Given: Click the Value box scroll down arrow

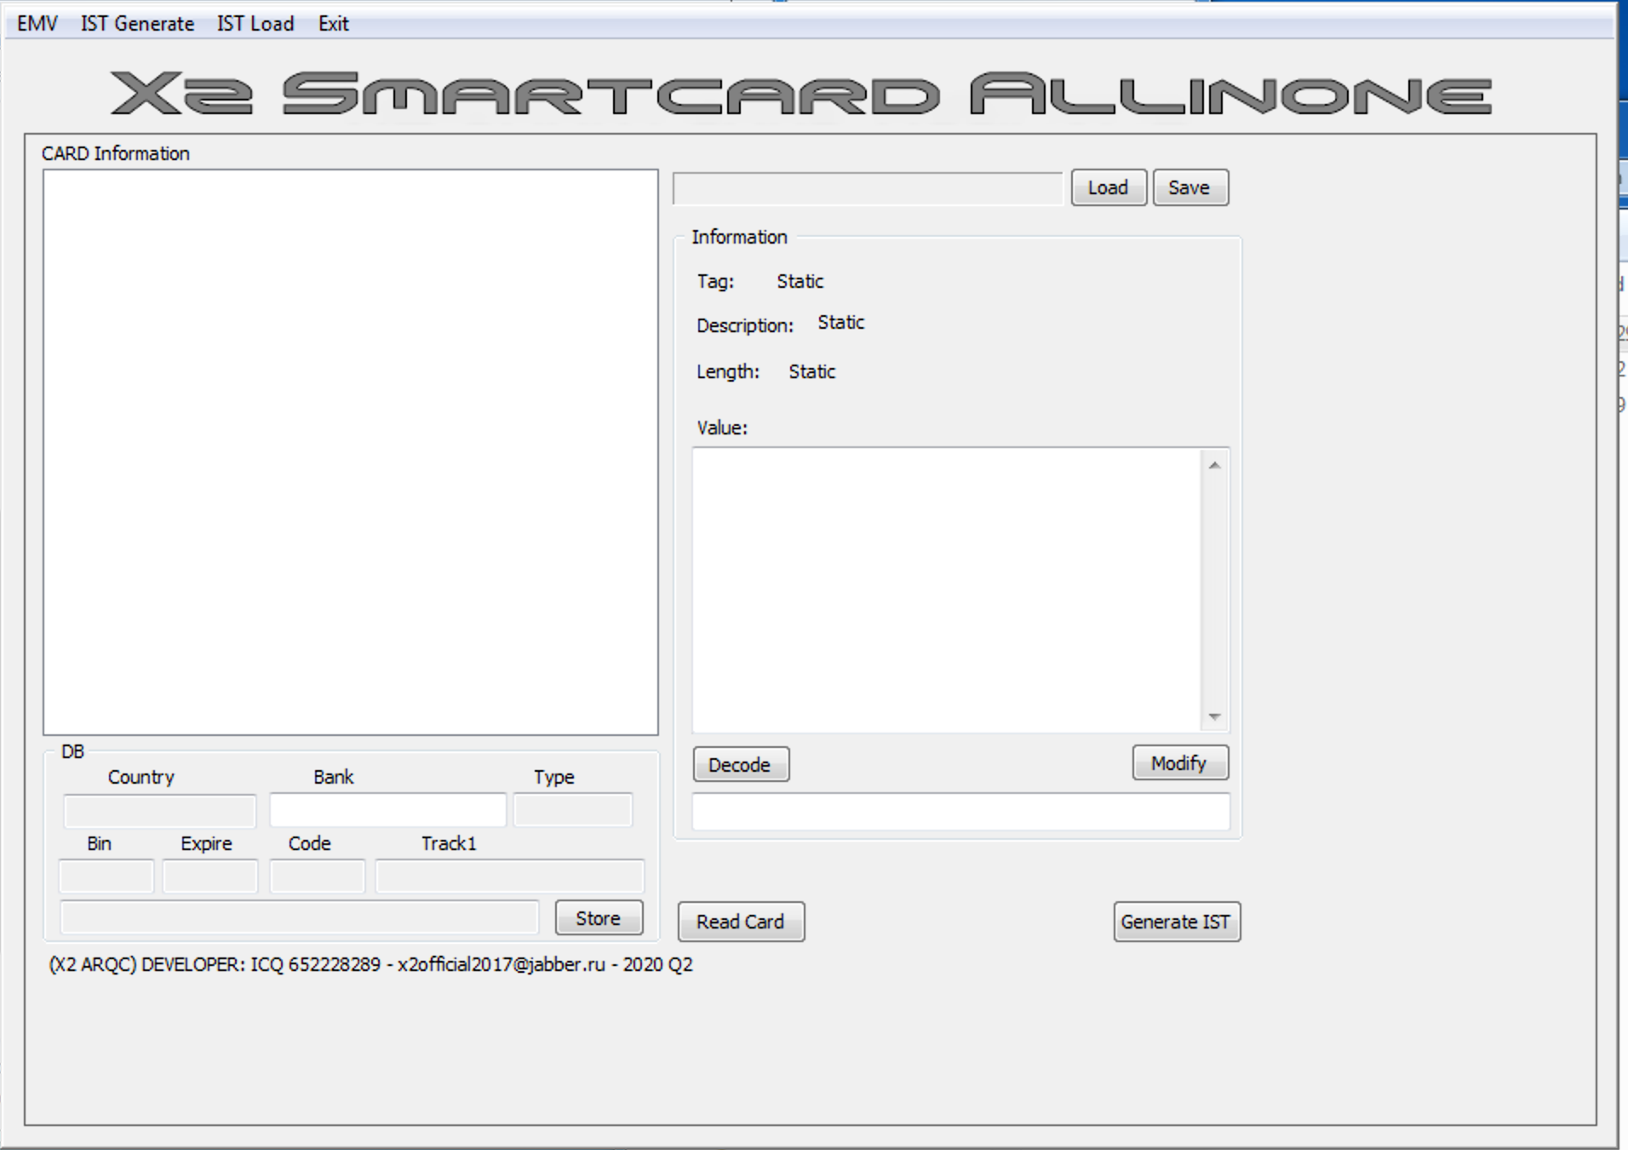Looking at the screenshot, I should pos(1214,717).
